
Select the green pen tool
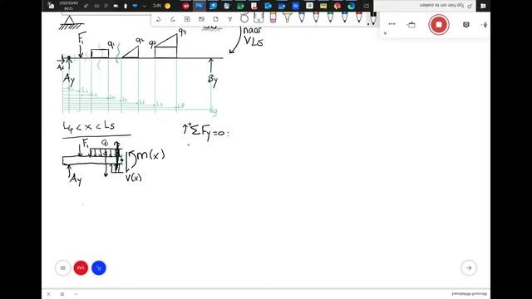[331, 17]
